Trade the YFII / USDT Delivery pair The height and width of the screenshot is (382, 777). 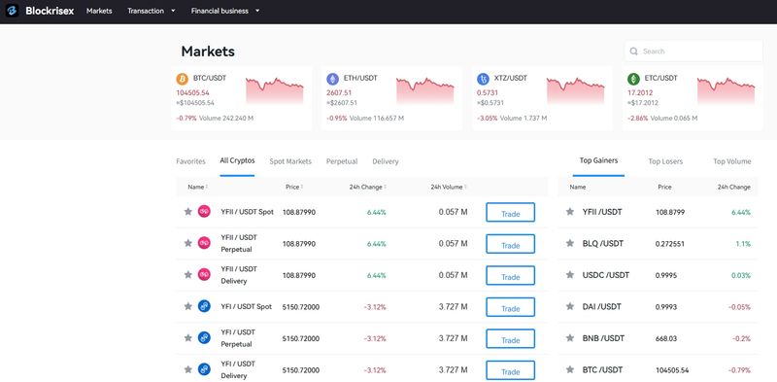pyautogui.click(x=511, y=275)
